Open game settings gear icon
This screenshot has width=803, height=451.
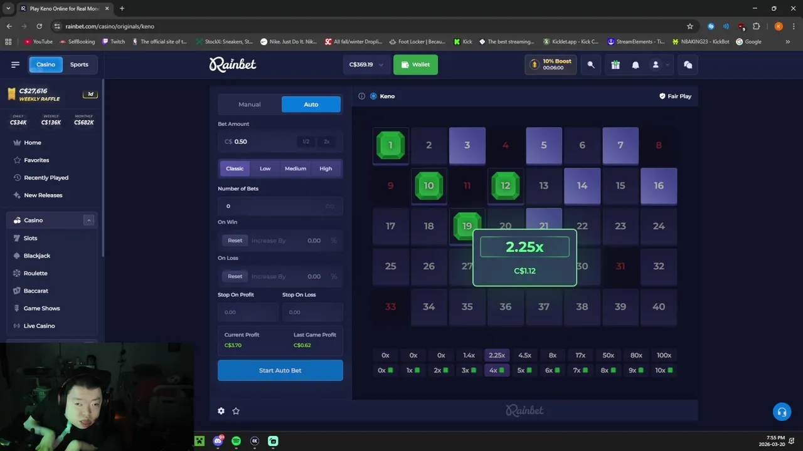point(221,411)
